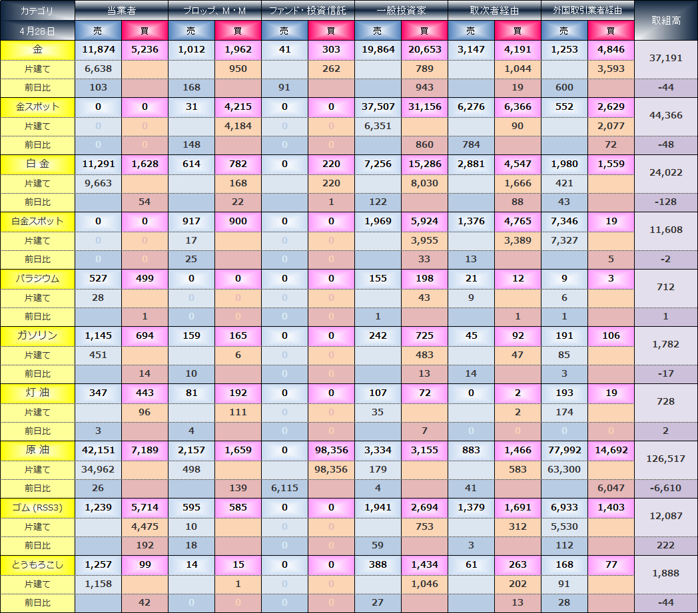Screen dimensions: 698x613
Task: Click the 3,593 cell
Action: (611, 69)
